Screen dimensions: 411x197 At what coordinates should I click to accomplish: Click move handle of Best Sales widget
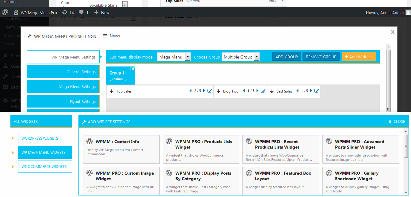272,91
